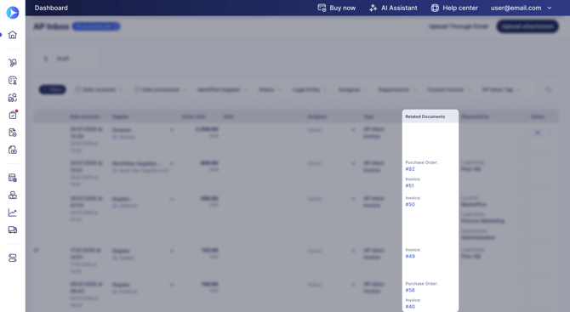Expand the user@email.com account dropdown
The height and width of the screenshot is (312, 570).
pos(522,8)
